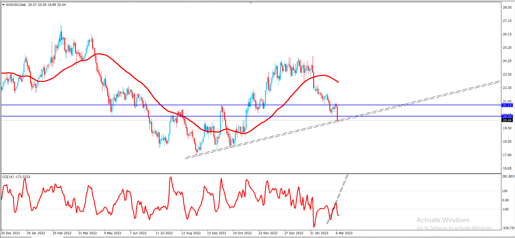Click the 27.10 price scale label
Viewport: 515px width, 238px height.
click(507, 21)
